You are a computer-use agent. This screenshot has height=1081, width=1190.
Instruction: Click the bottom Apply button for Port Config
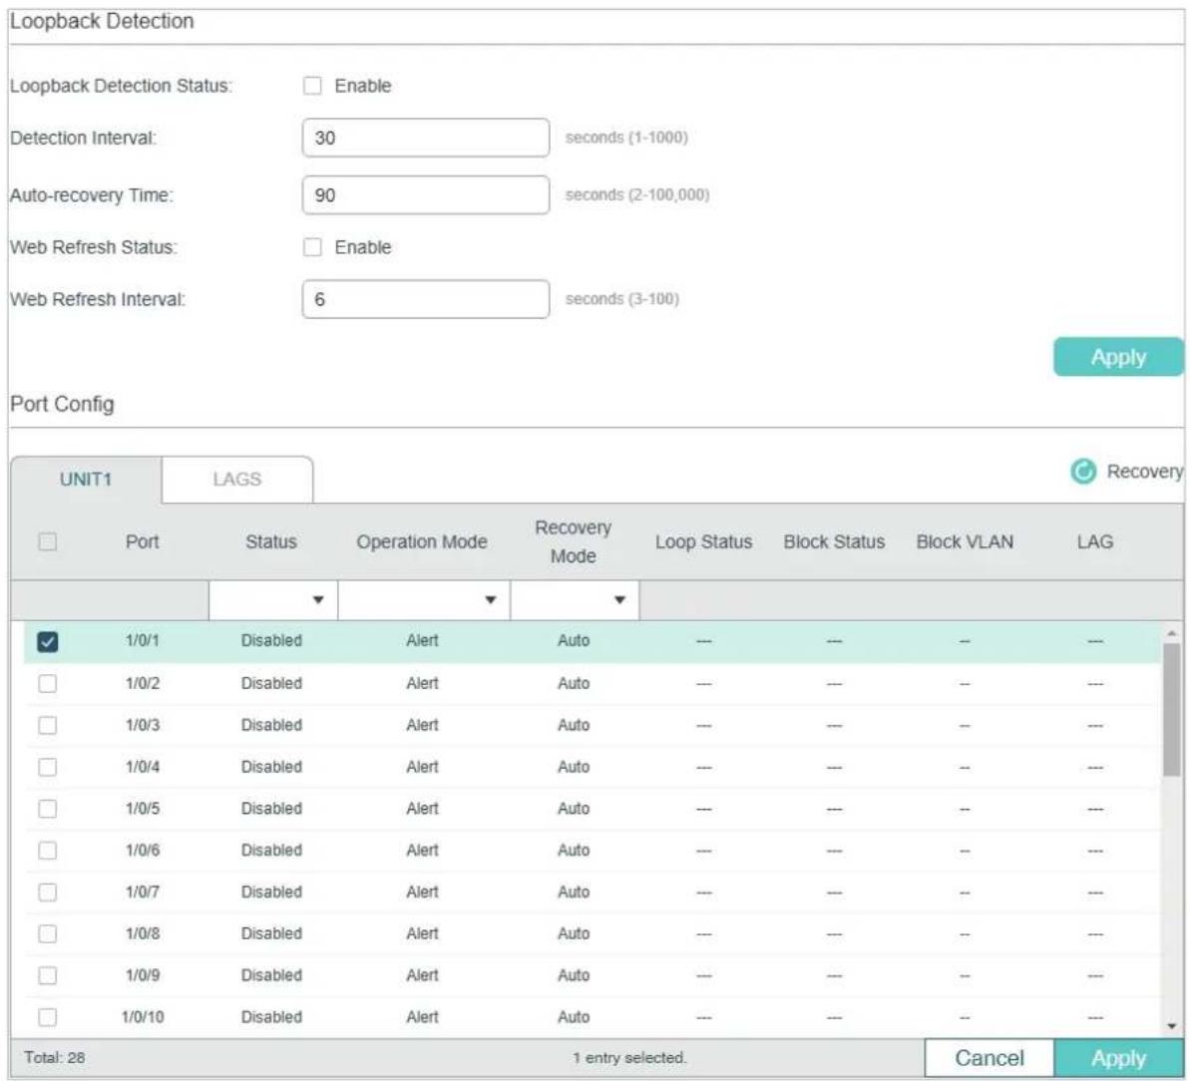click(x=1118, y=1057)
